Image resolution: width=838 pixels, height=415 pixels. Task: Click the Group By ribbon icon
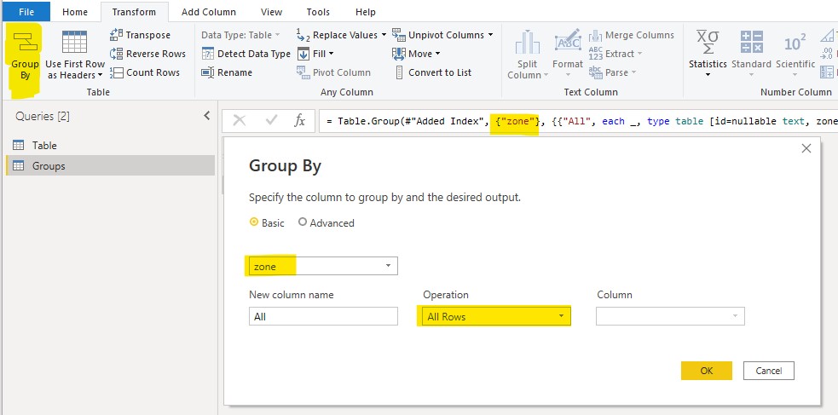[x=25, y=42]
